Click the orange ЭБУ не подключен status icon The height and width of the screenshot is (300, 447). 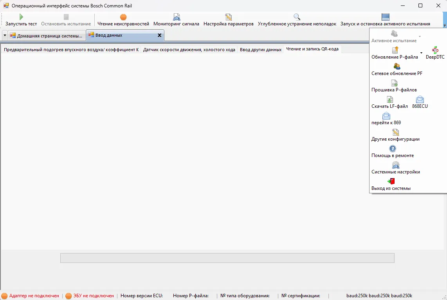[68, 296]
